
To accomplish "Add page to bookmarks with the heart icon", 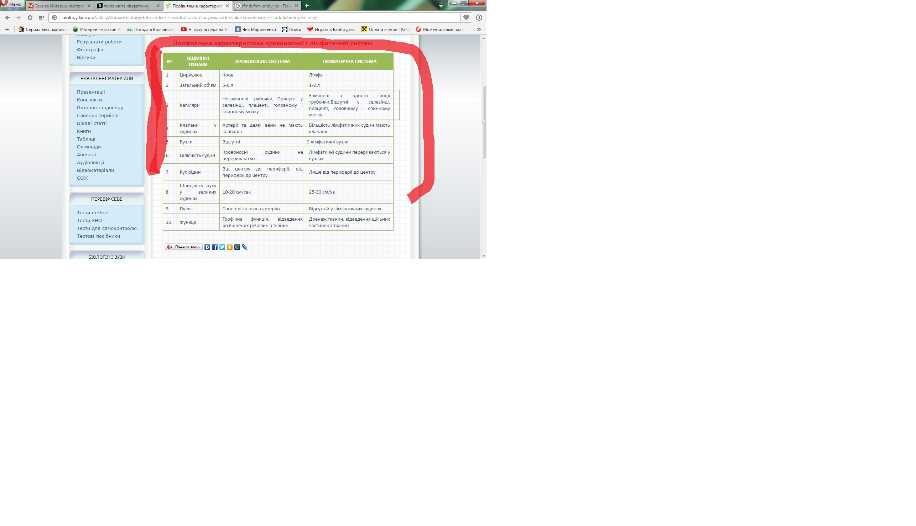I will coord(466,17).
